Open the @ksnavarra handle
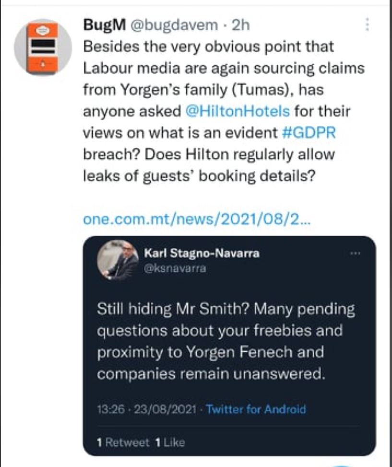Image resolution: width=392 pixels, height=467 pixels. click(175, 268)
